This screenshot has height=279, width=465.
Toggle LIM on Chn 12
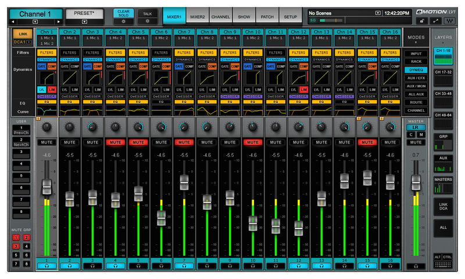(x=303, y=90)
